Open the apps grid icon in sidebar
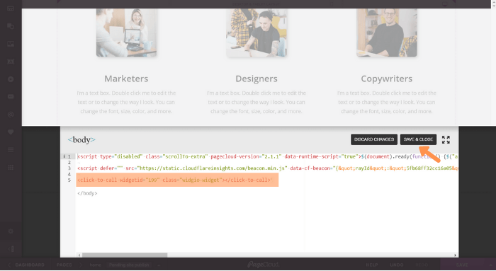Viewport: 496px width, 271px height. (11, 168)
